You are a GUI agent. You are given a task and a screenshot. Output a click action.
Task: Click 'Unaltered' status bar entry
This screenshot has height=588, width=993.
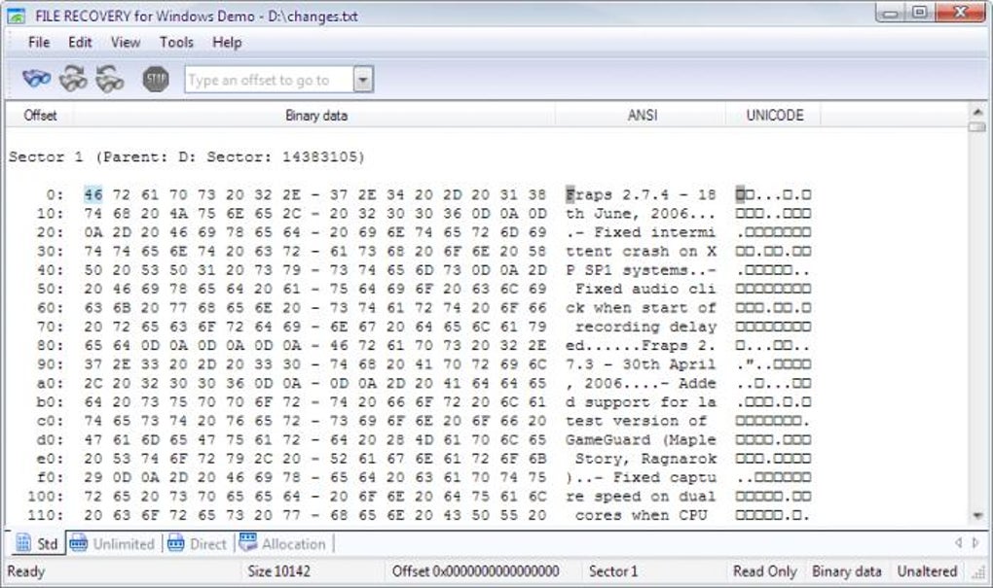tap(927, 571)
